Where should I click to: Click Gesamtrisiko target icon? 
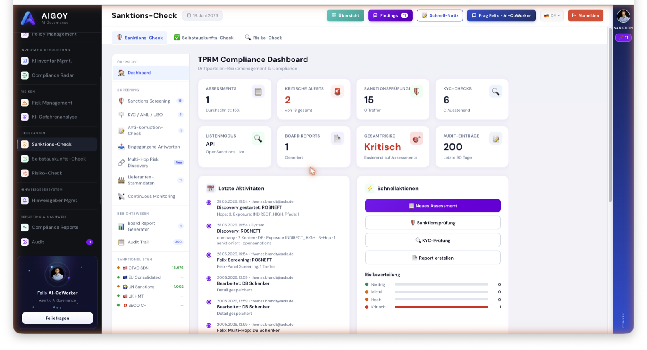tap(417, 139)
